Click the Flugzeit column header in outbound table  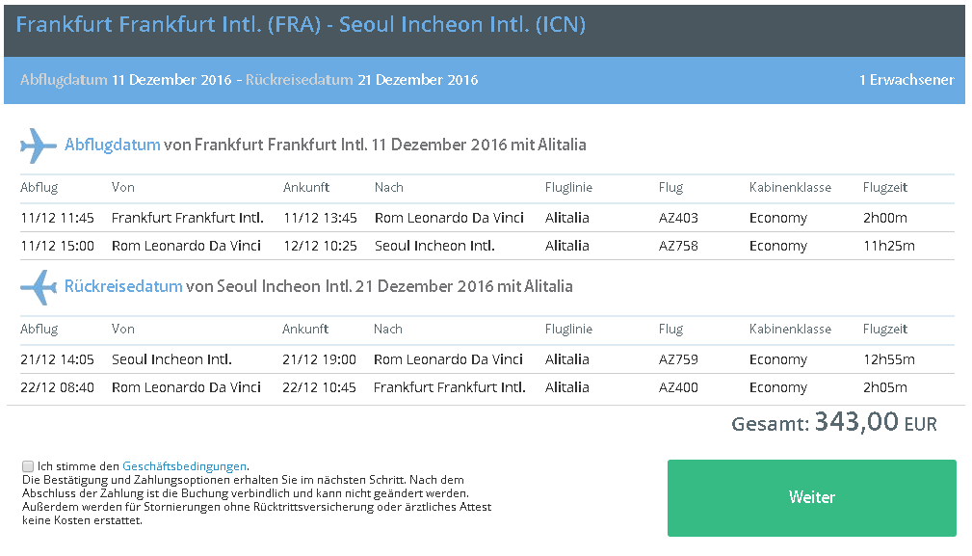(x=884, y=187)
